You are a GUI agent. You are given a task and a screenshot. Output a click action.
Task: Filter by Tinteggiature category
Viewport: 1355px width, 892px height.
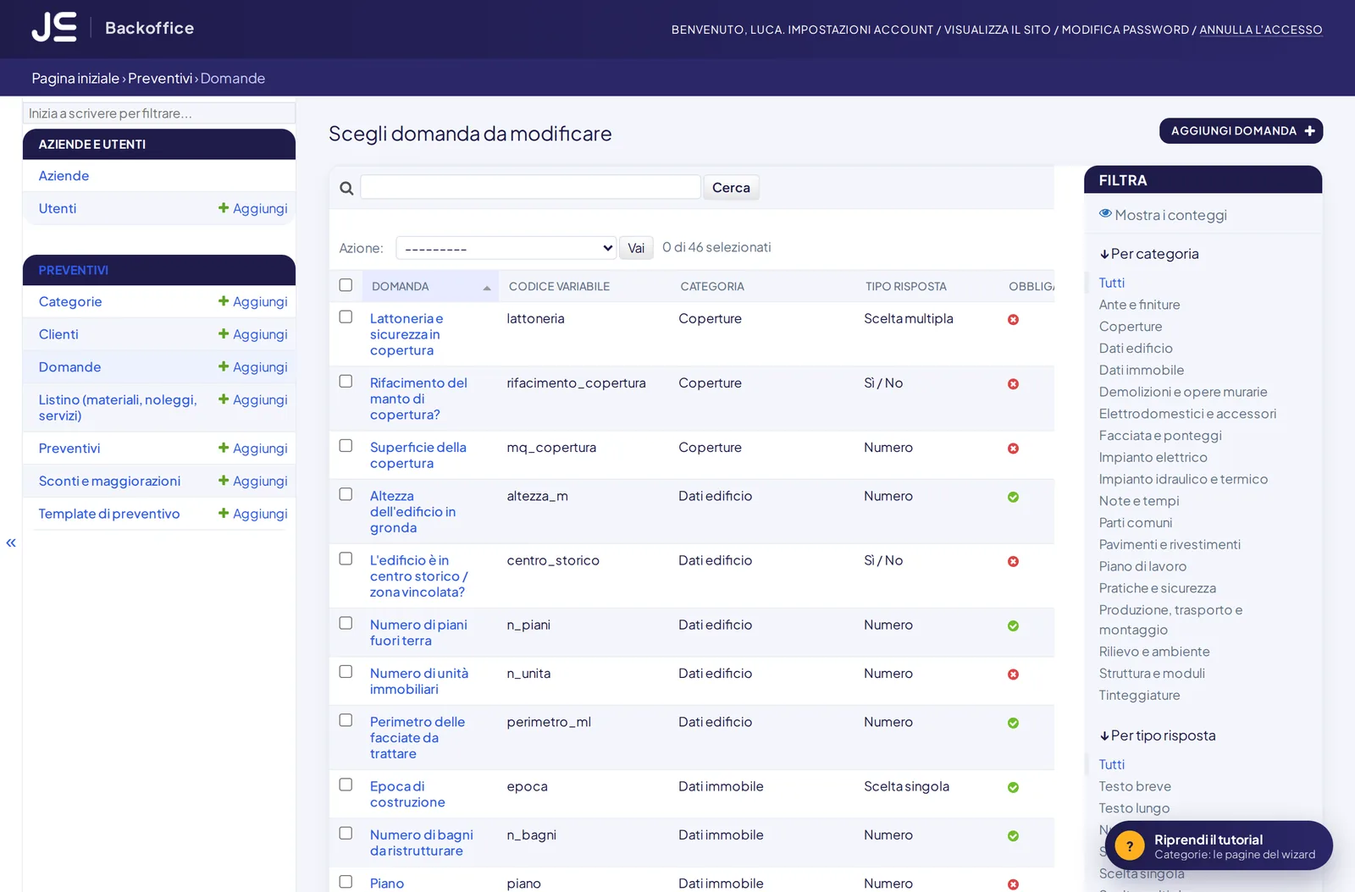click(x=1139, y=695)
